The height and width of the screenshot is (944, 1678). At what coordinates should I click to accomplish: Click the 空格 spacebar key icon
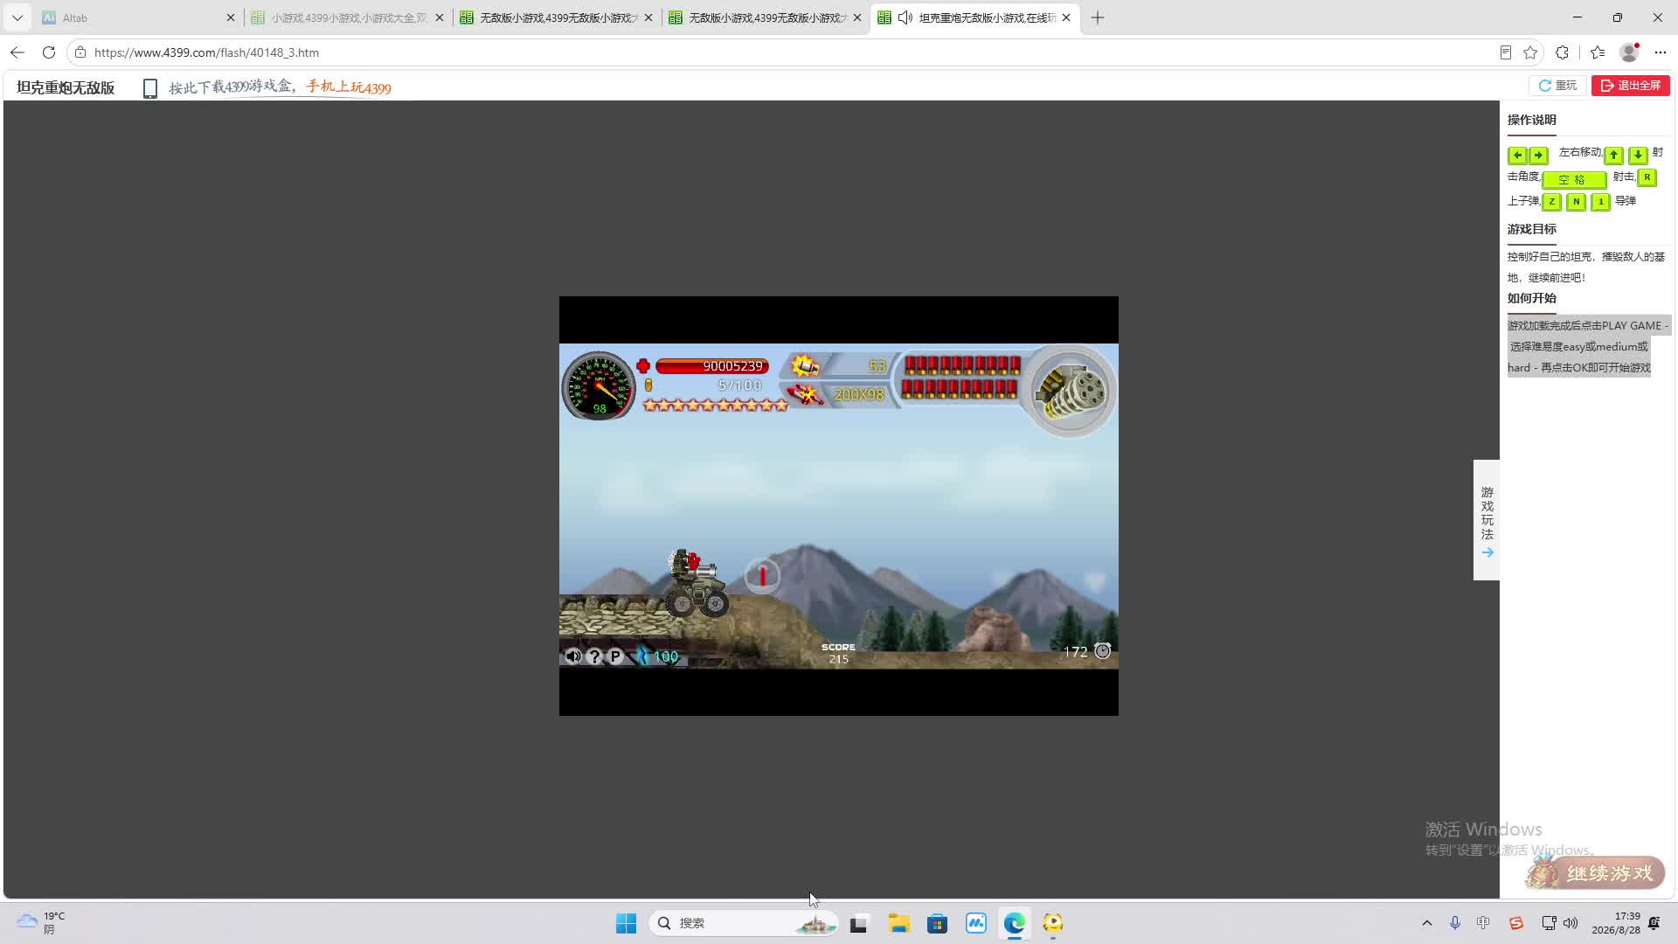(1574, 179)
